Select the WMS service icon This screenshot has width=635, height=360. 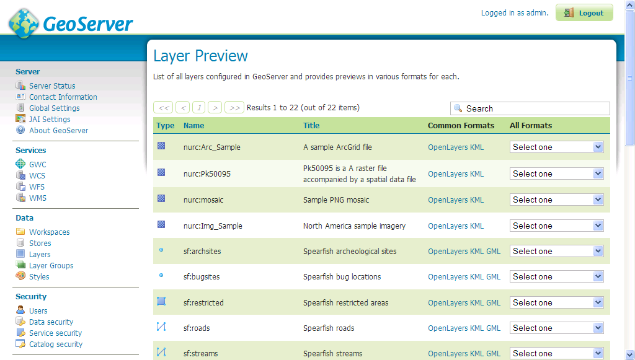click(x=20, y=198)
